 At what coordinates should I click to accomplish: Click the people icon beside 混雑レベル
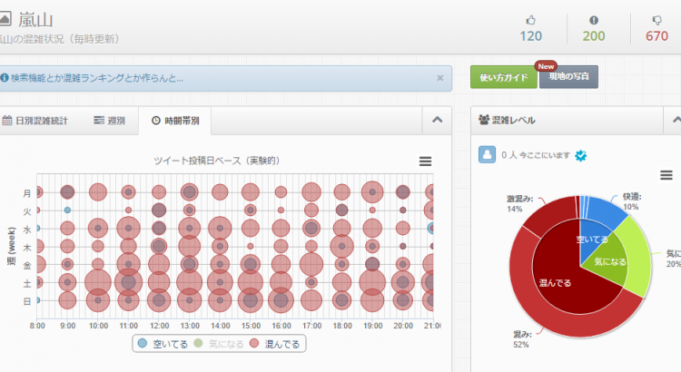(x=484, y=120)
